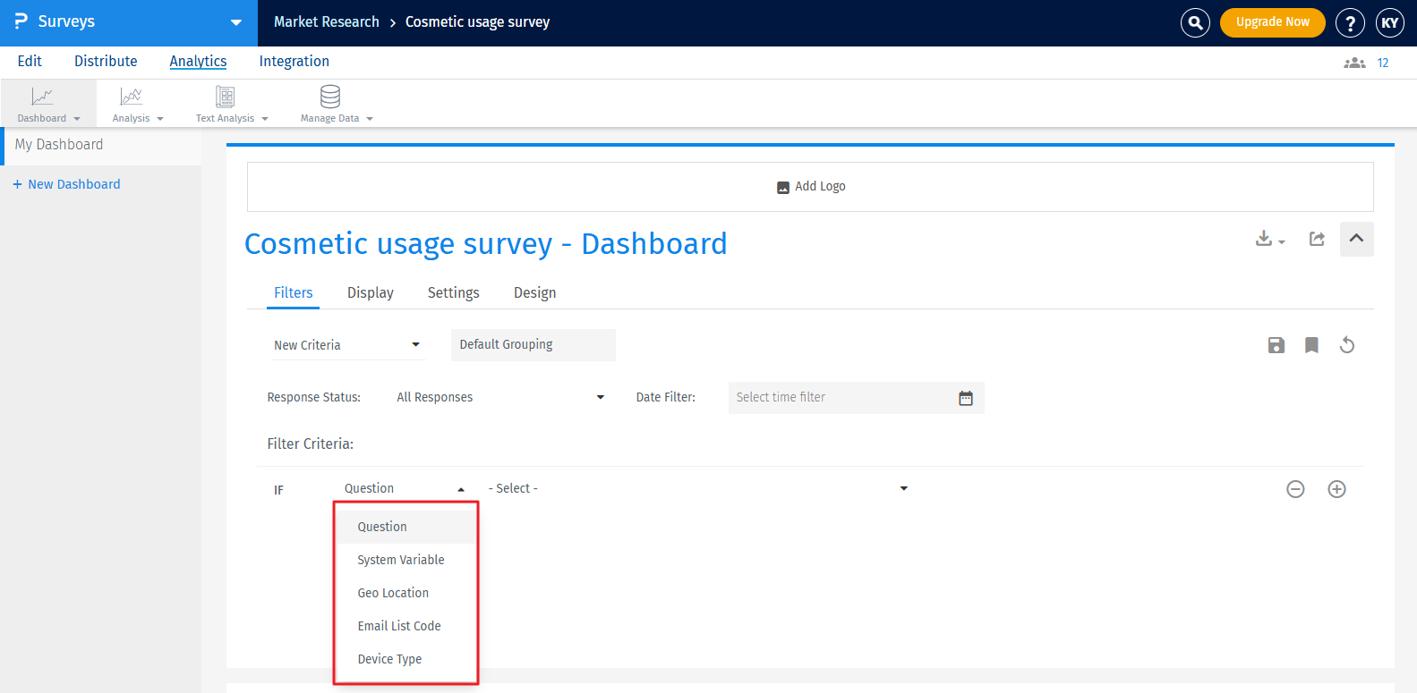The width and height of the screenshot is (1417, 693).
Task: Switch to the Display tab
Action: click(x=370, y=293)
